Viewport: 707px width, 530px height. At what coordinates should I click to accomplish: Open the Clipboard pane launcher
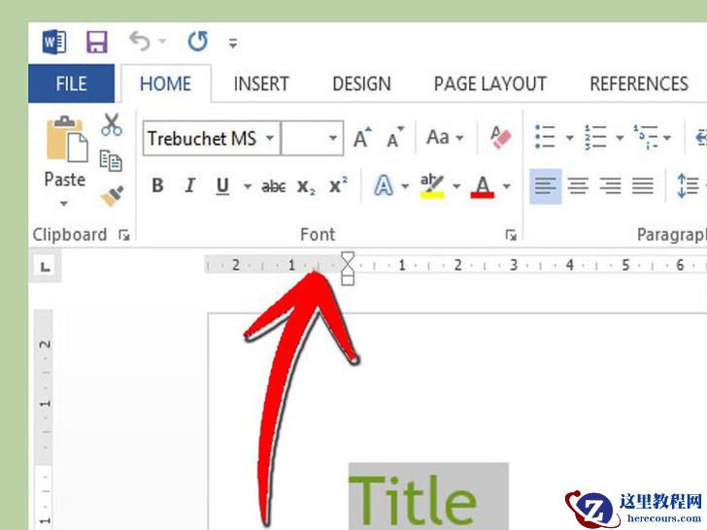pos(124,235)
